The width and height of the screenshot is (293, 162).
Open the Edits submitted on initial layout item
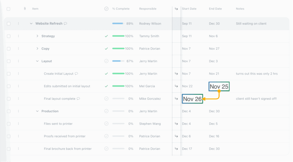[67, 86]
